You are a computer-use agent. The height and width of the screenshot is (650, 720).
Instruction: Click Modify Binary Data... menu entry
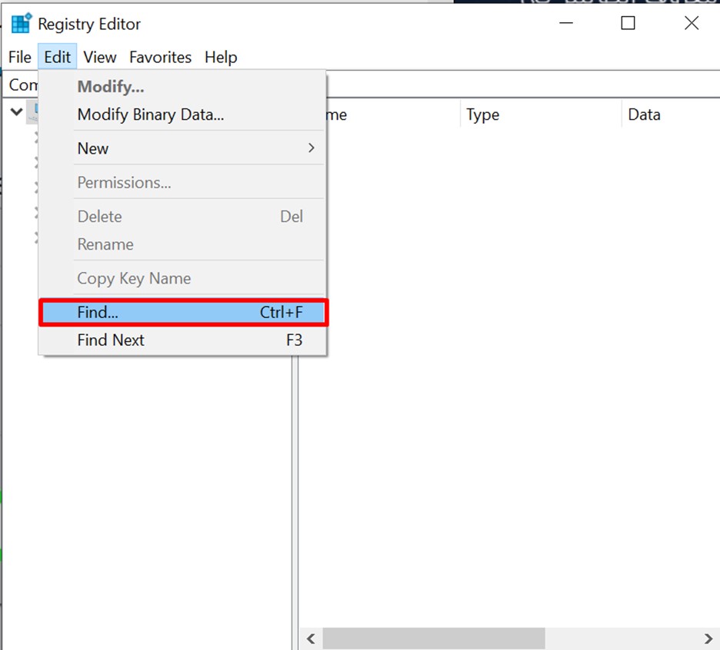tap(151, 115)
